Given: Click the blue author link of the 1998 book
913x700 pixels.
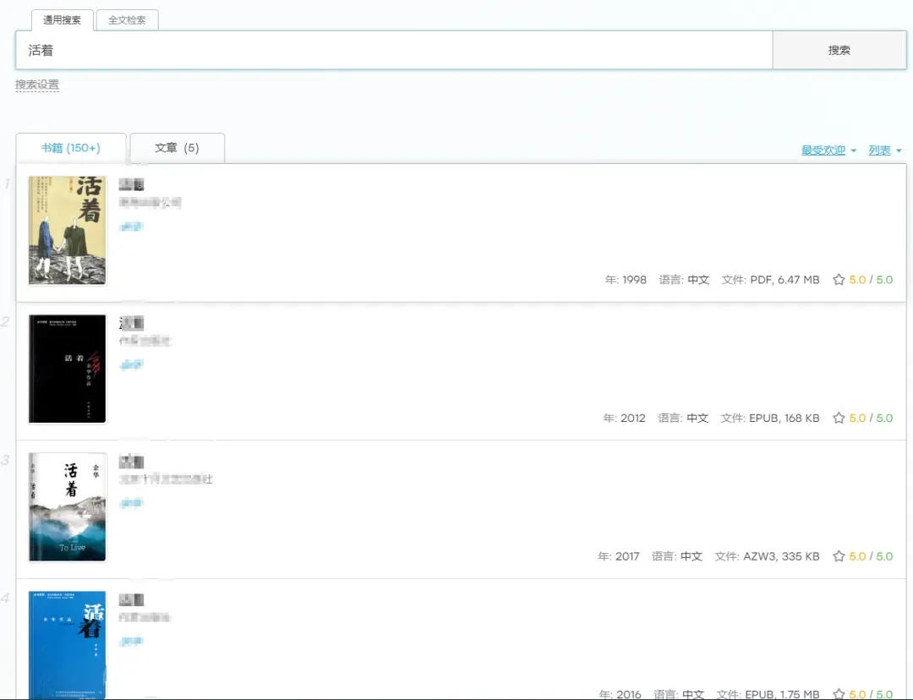Looking at the screenshot, I should pyautogui.click(x=131, y=227).
